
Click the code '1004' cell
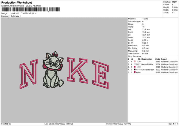click(x=158, y=64)
